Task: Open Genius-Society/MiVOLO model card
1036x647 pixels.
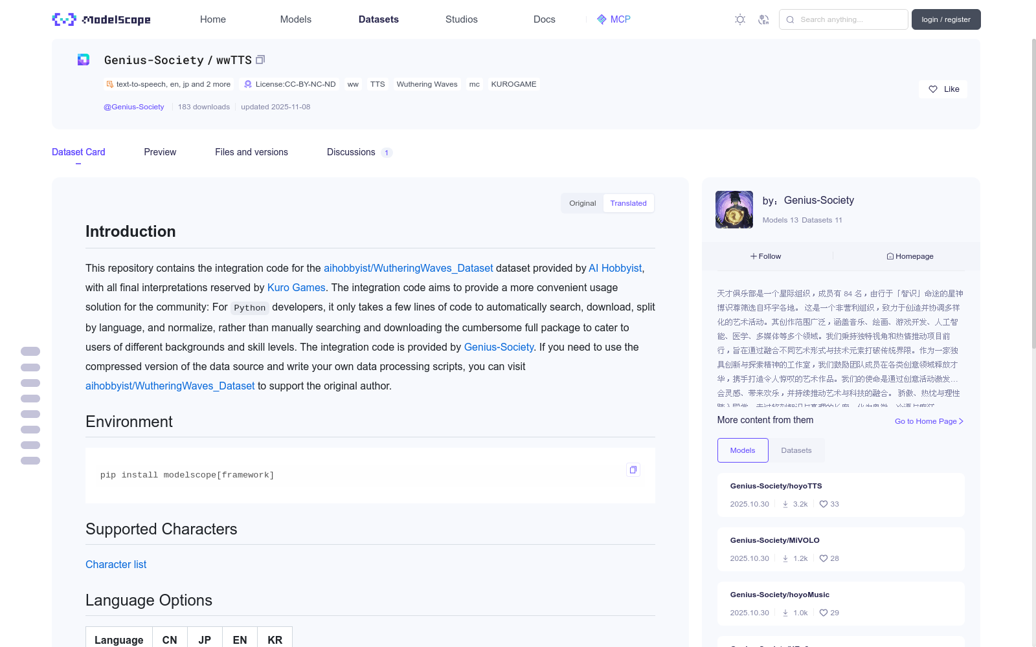Action: (x=840, y=549)
